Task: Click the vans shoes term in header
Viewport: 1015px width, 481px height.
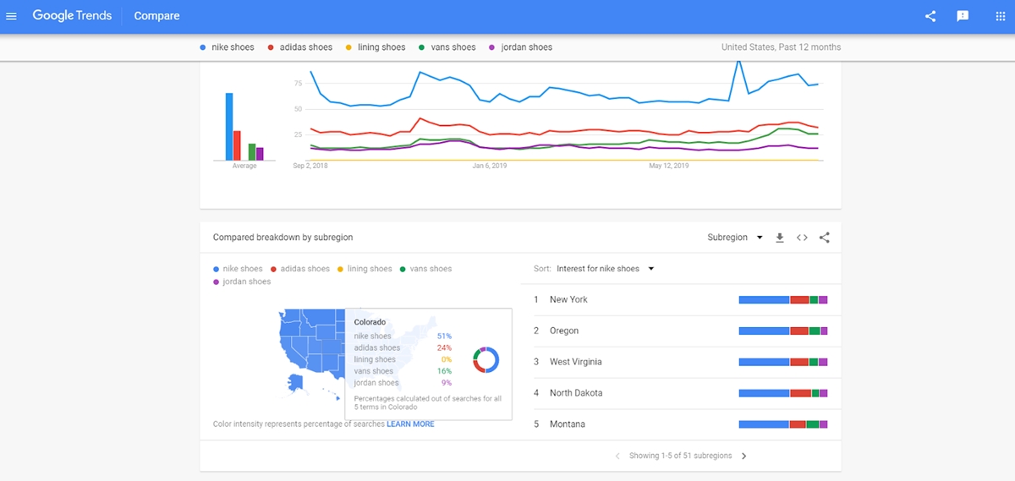Action: pyautogui.click(x=447, y=47)
